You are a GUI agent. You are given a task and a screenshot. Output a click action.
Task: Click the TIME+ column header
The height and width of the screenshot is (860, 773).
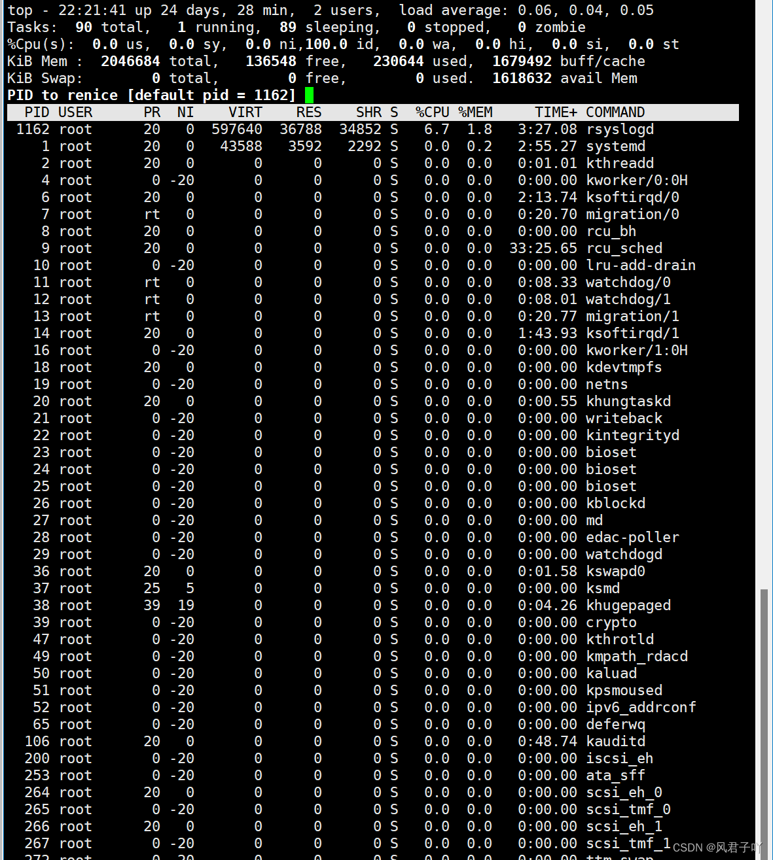555,112
